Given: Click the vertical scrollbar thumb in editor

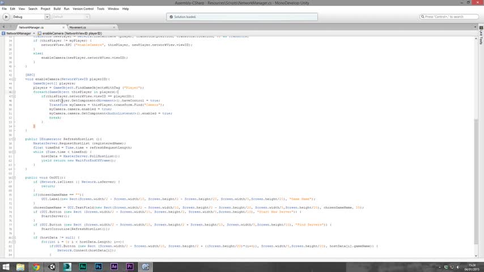Looking at the screenshot, I should coord(476,181).
